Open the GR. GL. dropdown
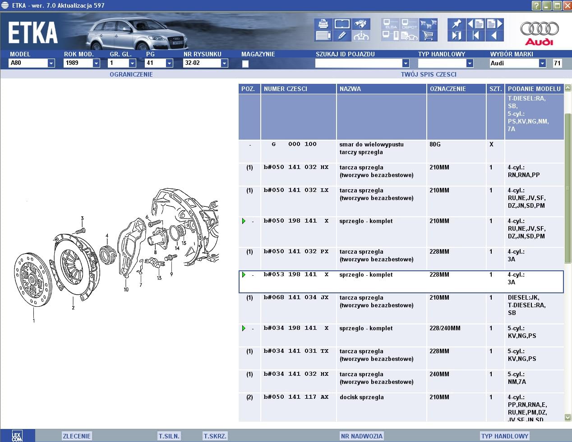The width and height of the screenshot is (572, 442). click(132, 63)
